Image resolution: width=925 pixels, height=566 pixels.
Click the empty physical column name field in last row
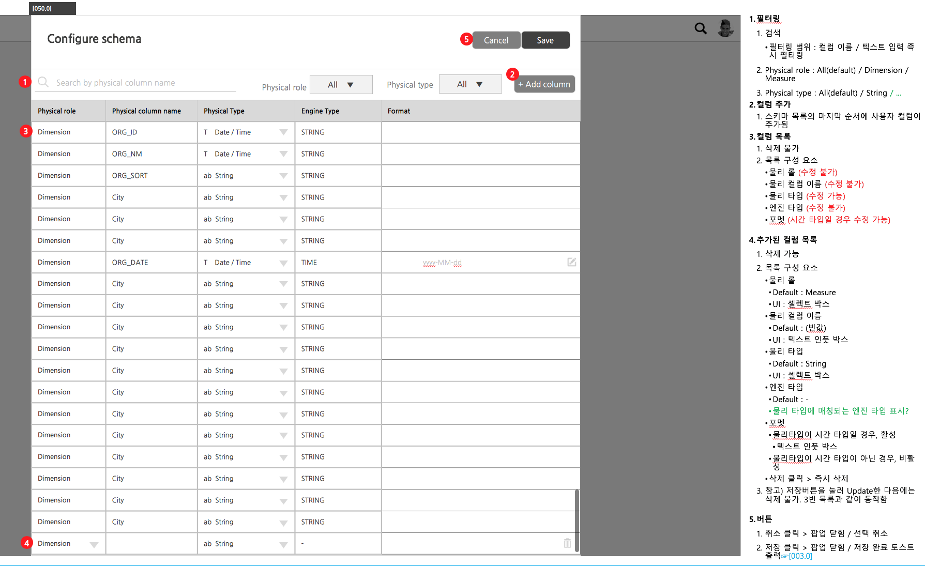pyautogui.click(x=151, y=544)
